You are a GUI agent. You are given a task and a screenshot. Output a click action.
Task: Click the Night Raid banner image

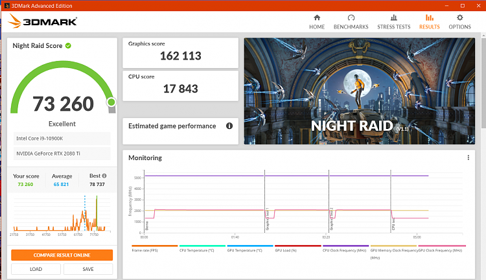coord(359,91)
